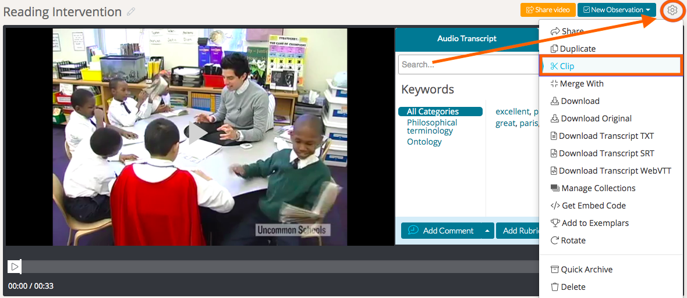Click the Download menu entry
687x298 pixels.
point(580,101)
